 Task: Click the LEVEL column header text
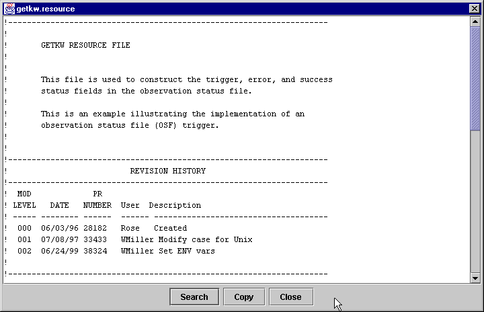(x=24, y=205)
